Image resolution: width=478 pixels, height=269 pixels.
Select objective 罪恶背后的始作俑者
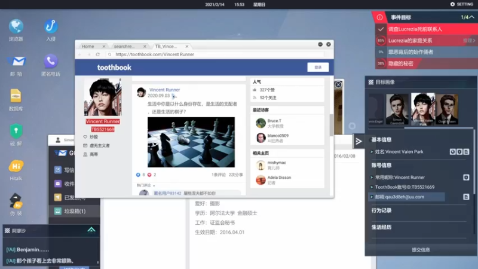click(x=426, y=52)
